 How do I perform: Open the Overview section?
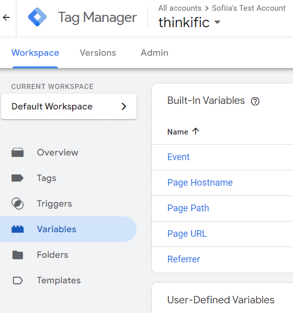pyautogui.click(x=57, y=152)
